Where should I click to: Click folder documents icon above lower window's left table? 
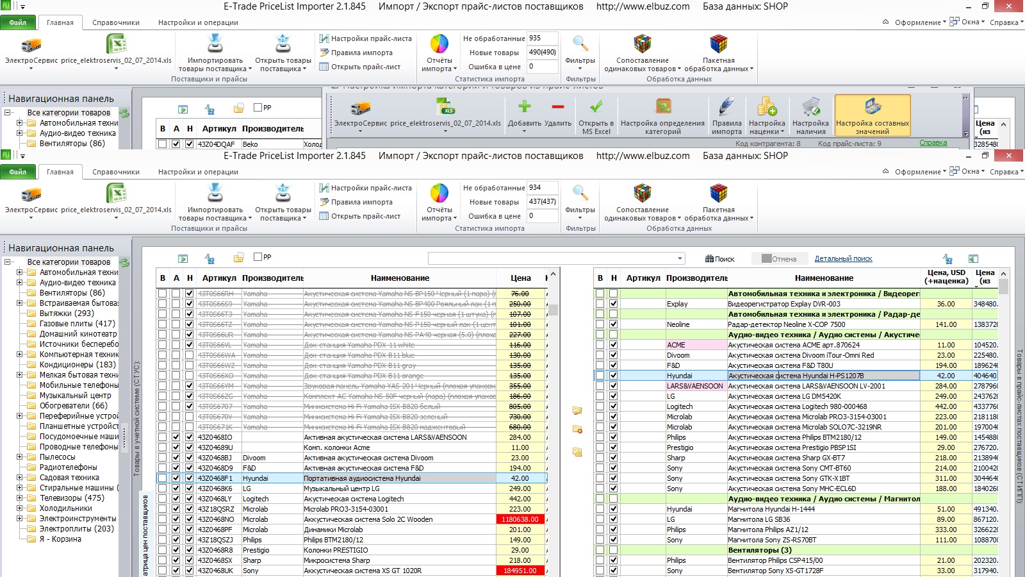(238, 258)
